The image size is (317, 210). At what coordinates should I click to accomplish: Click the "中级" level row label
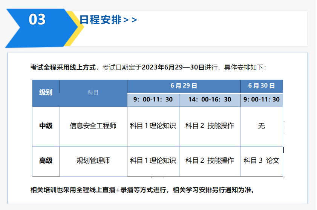[46, 126]
